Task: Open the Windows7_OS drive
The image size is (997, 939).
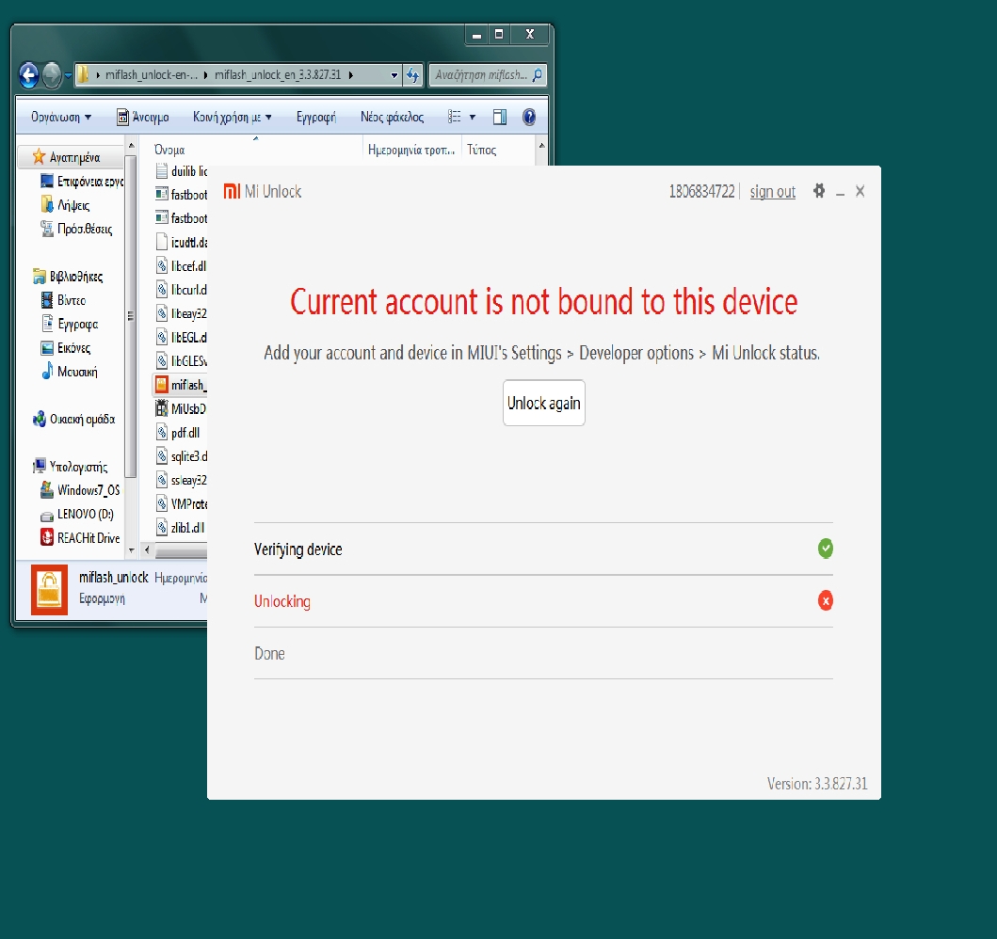Action: [80, 490]
